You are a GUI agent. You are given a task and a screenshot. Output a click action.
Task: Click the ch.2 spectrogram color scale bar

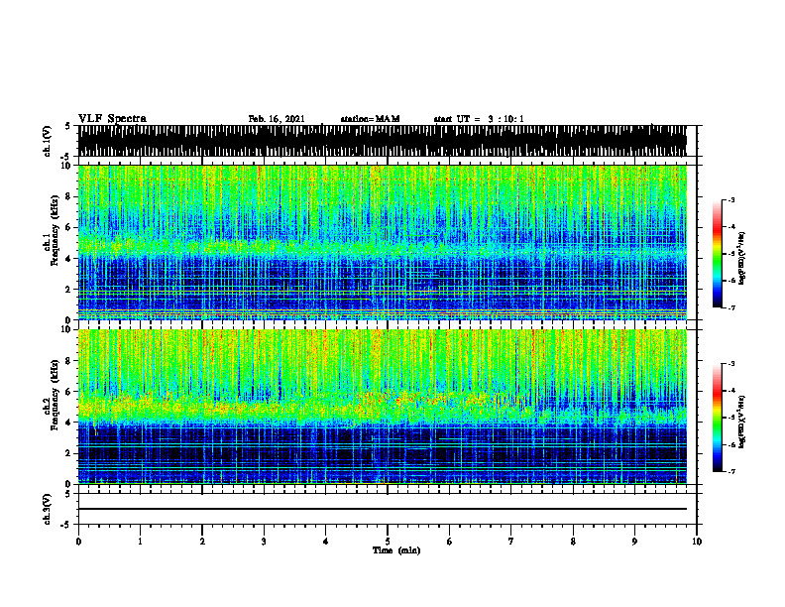pos(717,418)
